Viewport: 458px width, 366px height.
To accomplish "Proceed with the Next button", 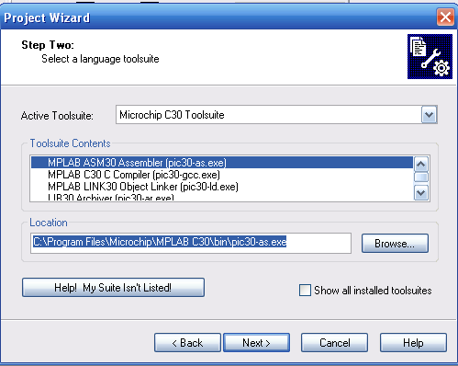I will tap(256, 342).
